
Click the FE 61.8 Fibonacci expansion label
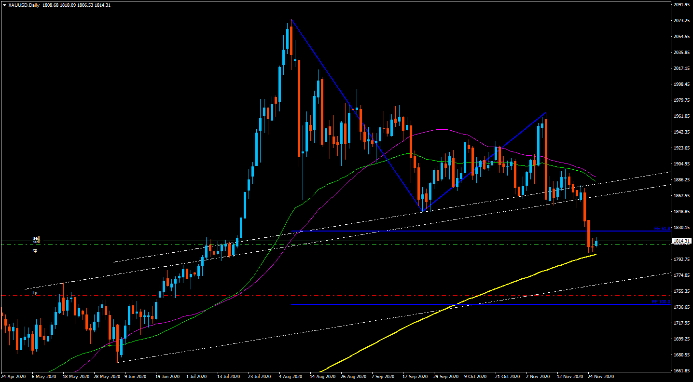662,228
